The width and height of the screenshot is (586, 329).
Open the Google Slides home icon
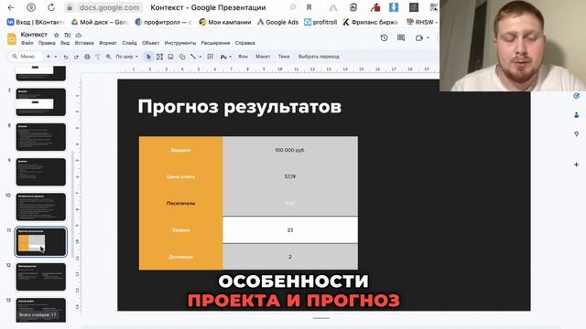pos(12,38)
